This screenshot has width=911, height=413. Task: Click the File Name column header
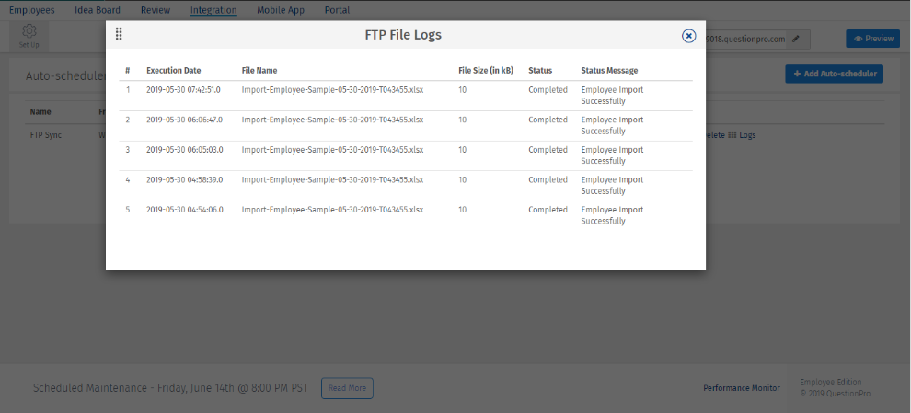coord(259,70)
